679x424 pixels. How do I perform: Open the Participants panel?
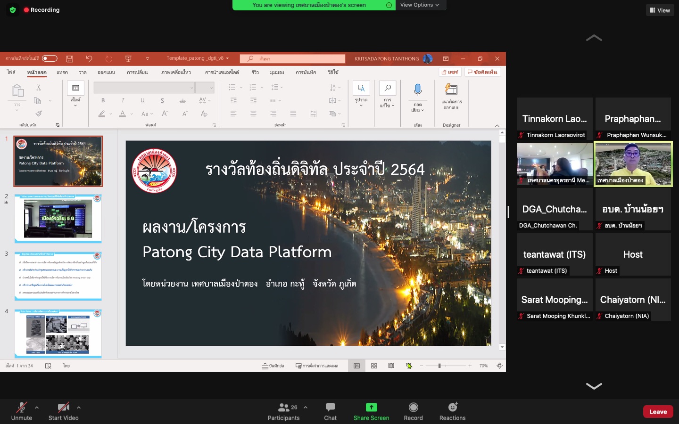pyautogui.click(x=284, y=410)
